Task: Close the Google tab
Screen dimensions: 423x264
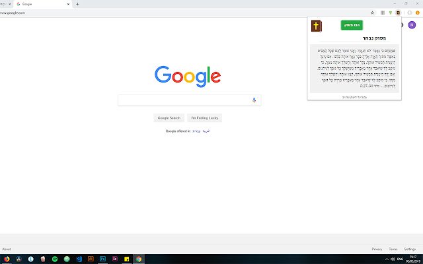Action: point(68,5)
